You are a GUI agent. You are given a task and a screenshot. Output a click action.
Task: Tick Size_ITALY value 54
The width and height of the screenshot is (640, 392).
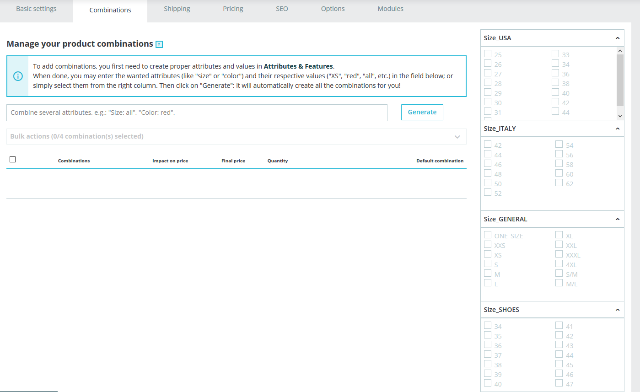click(x=559, y=144)
